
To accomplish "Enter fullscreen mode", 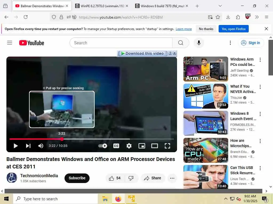I will (167, 146).
